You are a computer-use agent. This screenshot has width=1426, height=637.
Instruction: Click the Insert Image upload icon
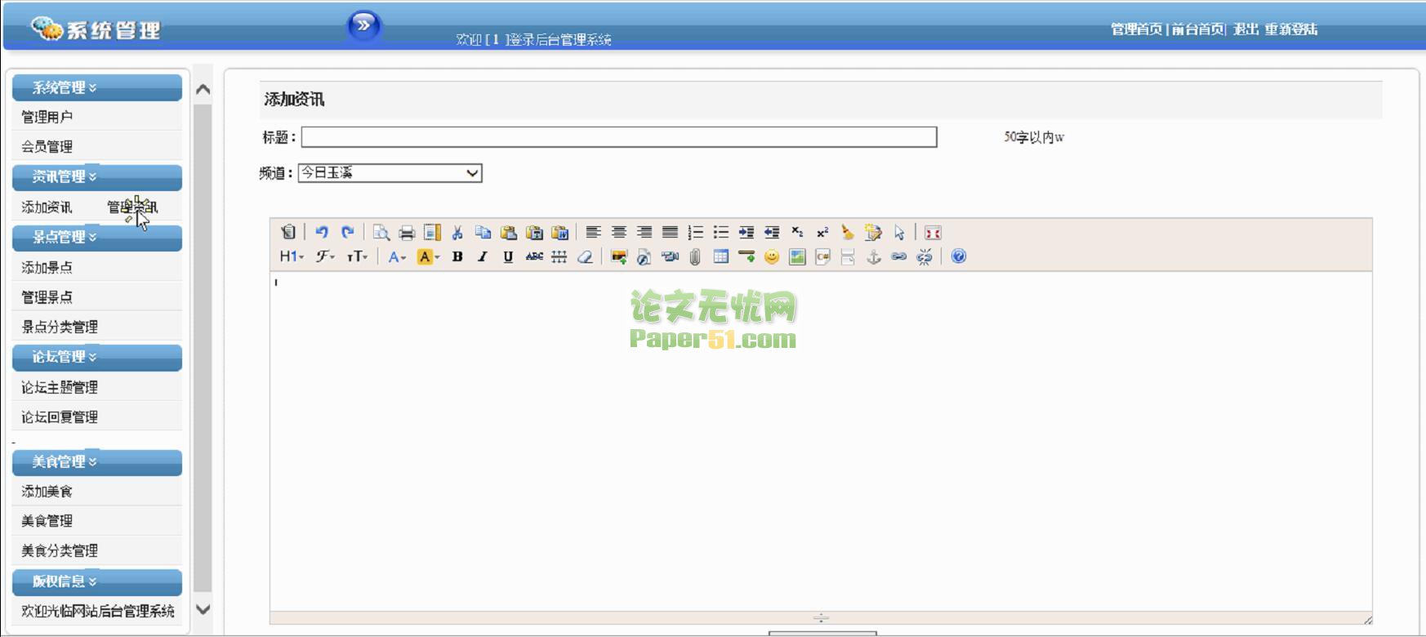(619, 256)
